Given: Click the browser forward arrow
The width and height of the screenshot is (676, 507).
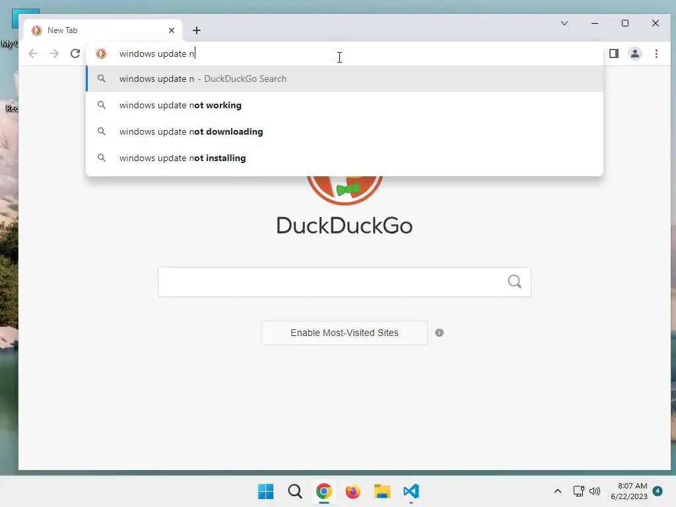Looking at the screenshot, I should [x=54, y=53].
